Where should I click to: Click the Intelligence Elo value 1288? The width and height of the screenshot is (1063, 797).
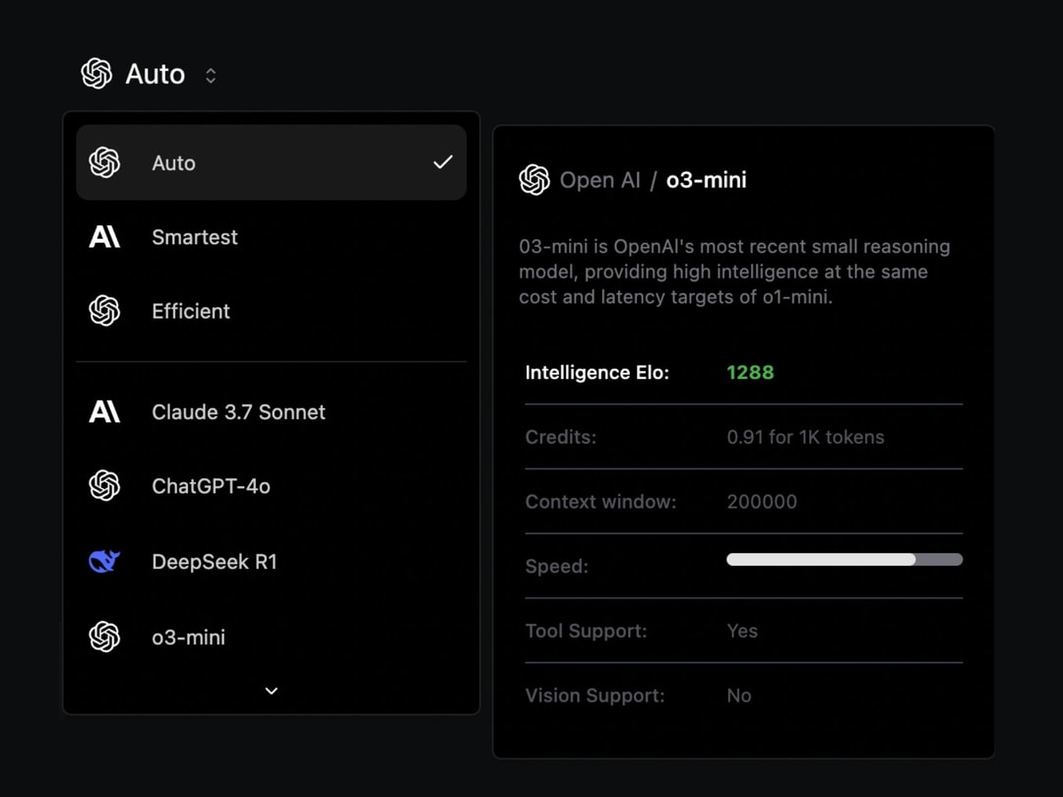[750, 373]
